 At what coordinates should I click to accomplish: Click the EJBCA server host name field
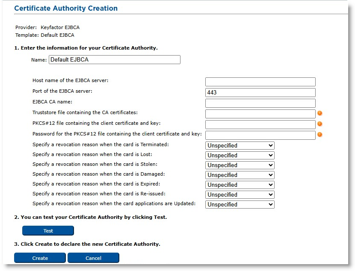(x=260, y=82)
